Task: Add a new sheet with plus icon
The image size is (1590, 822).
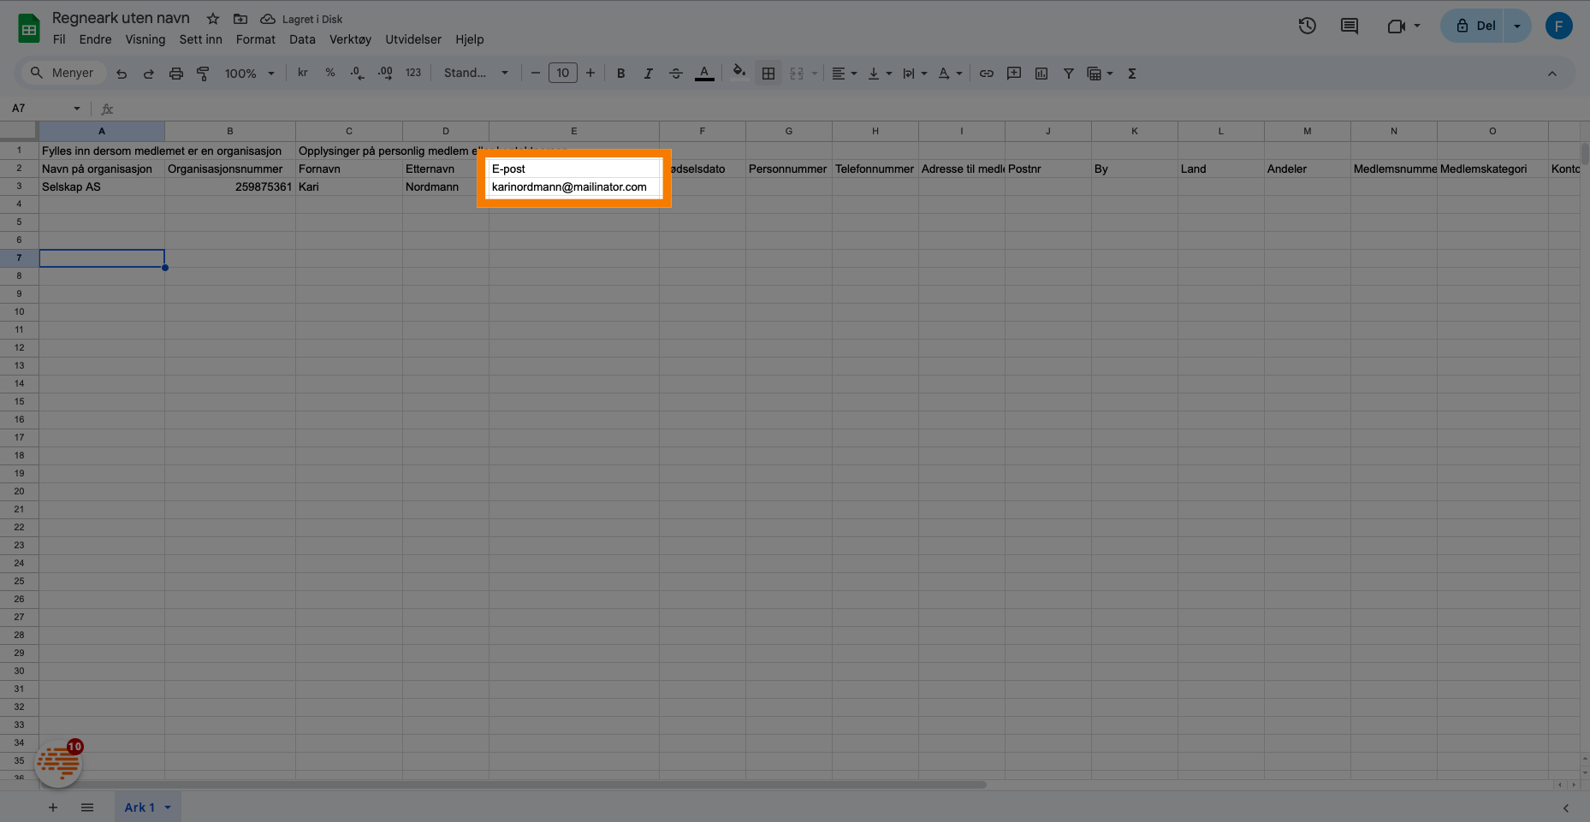Action: (x=53, y=807)
